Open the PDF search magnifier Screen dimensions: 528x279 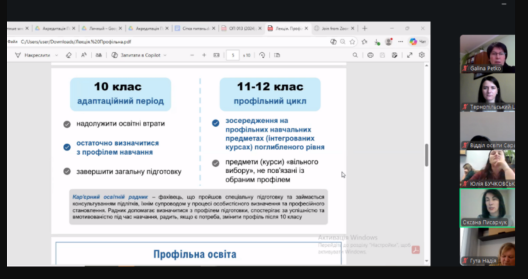[x=355, y=55]
